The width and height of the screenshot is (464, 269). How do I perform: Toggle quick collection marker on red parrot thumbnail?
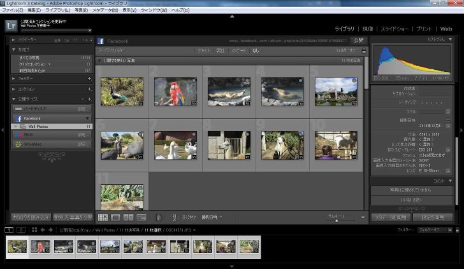(x=194, y=80)
